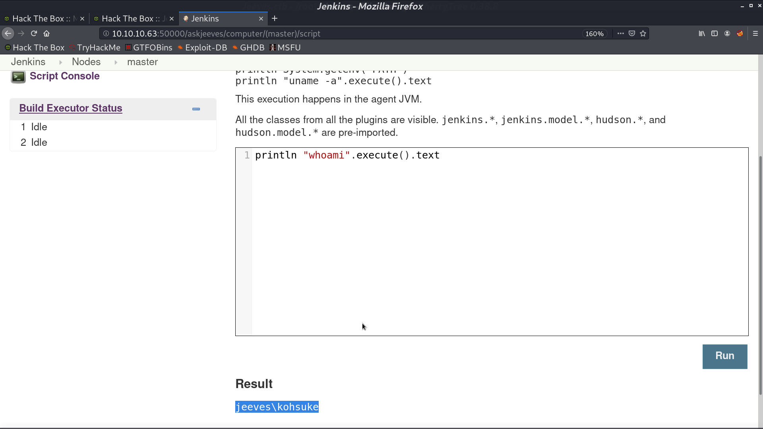Collapse the Build Executor Status panel
The image size is (763, 429).
196,109
